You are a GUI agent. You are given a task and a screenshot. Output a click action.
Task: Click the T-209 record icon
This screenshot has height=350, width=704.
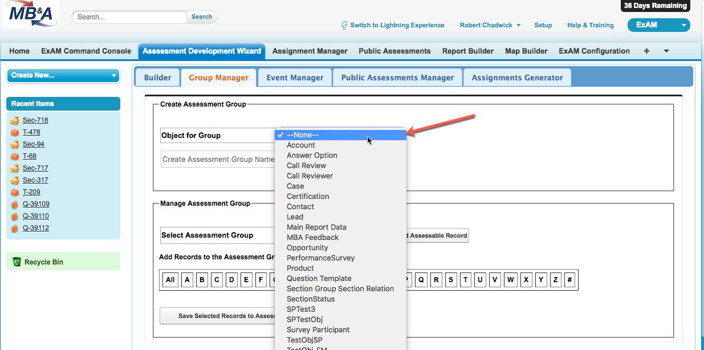(15, 192)
